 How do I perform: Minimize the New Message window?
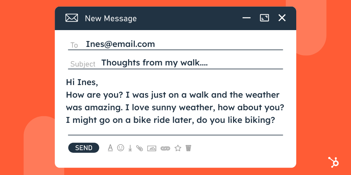[x=246, y=18]
